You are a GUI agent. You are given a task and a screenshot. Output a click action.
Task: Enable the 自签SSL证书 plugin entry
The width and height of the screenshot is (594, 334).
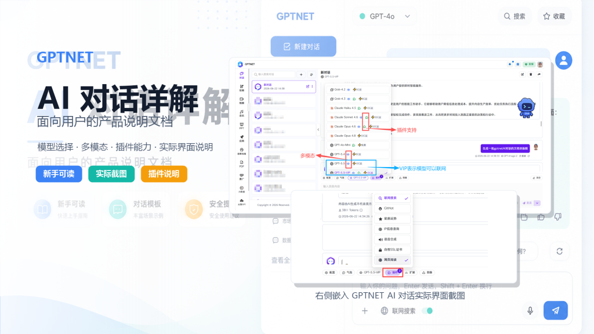[393, 249]
